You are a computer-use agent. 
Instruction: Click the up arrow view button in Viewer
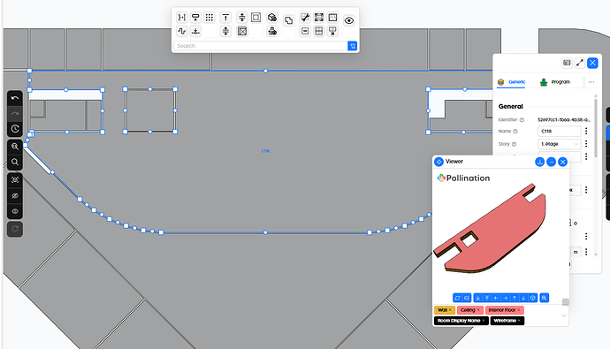(x=515, y=298)
